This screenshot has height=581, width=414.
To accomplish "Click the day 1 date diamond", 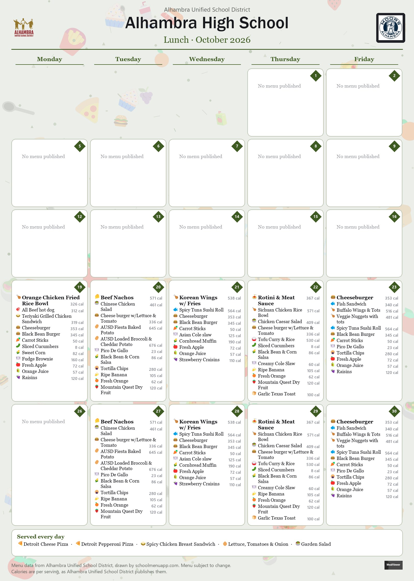I will coord(315,76).
